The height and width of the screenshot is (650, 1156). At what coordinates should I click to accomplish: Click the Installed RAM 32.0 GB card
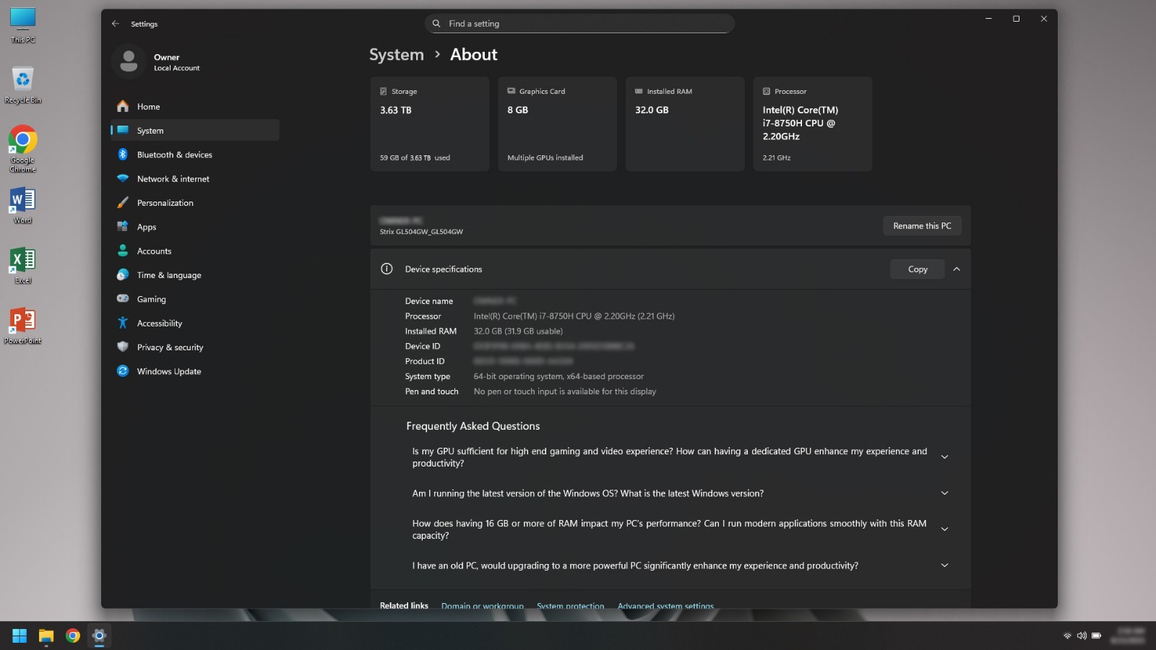tap(685, 123)
